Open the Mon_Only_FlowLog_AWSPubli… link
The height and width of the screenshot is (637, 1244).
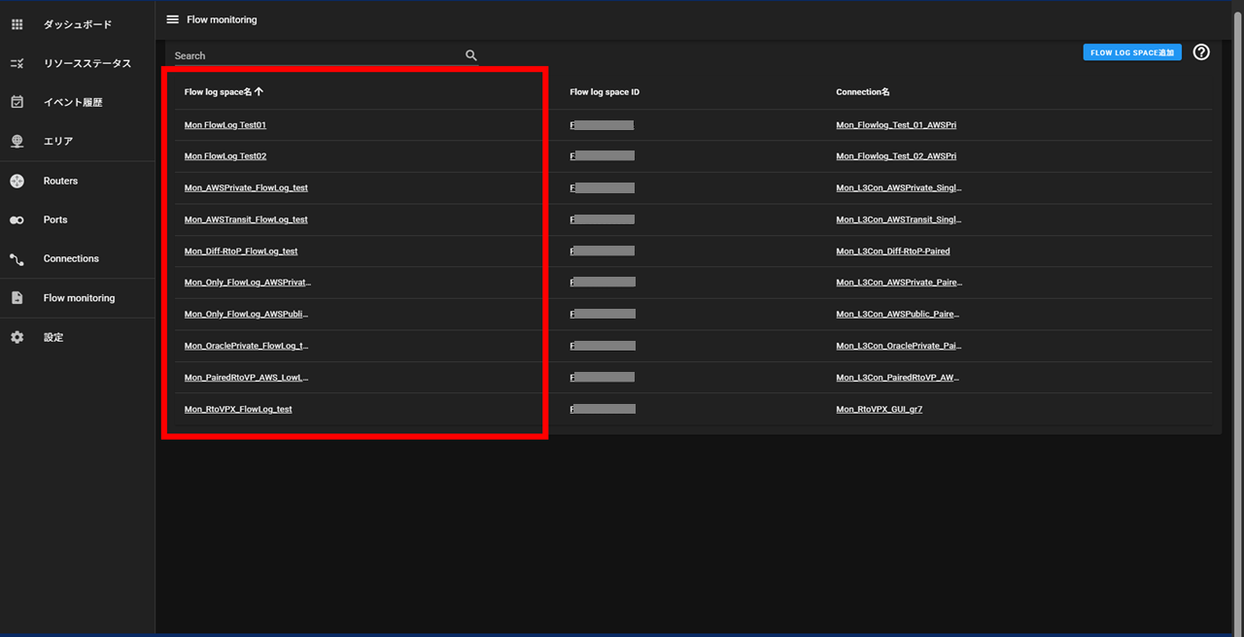coord(247,315)
